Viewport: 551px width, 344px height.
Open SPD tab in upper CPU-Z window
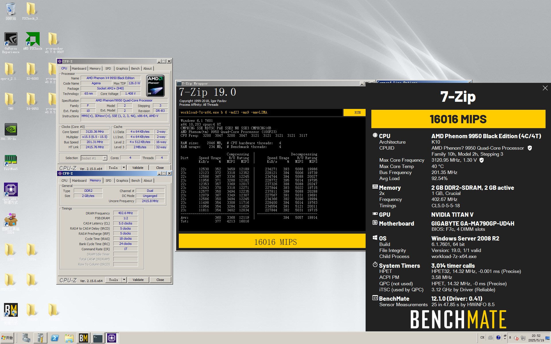point(108,69)
